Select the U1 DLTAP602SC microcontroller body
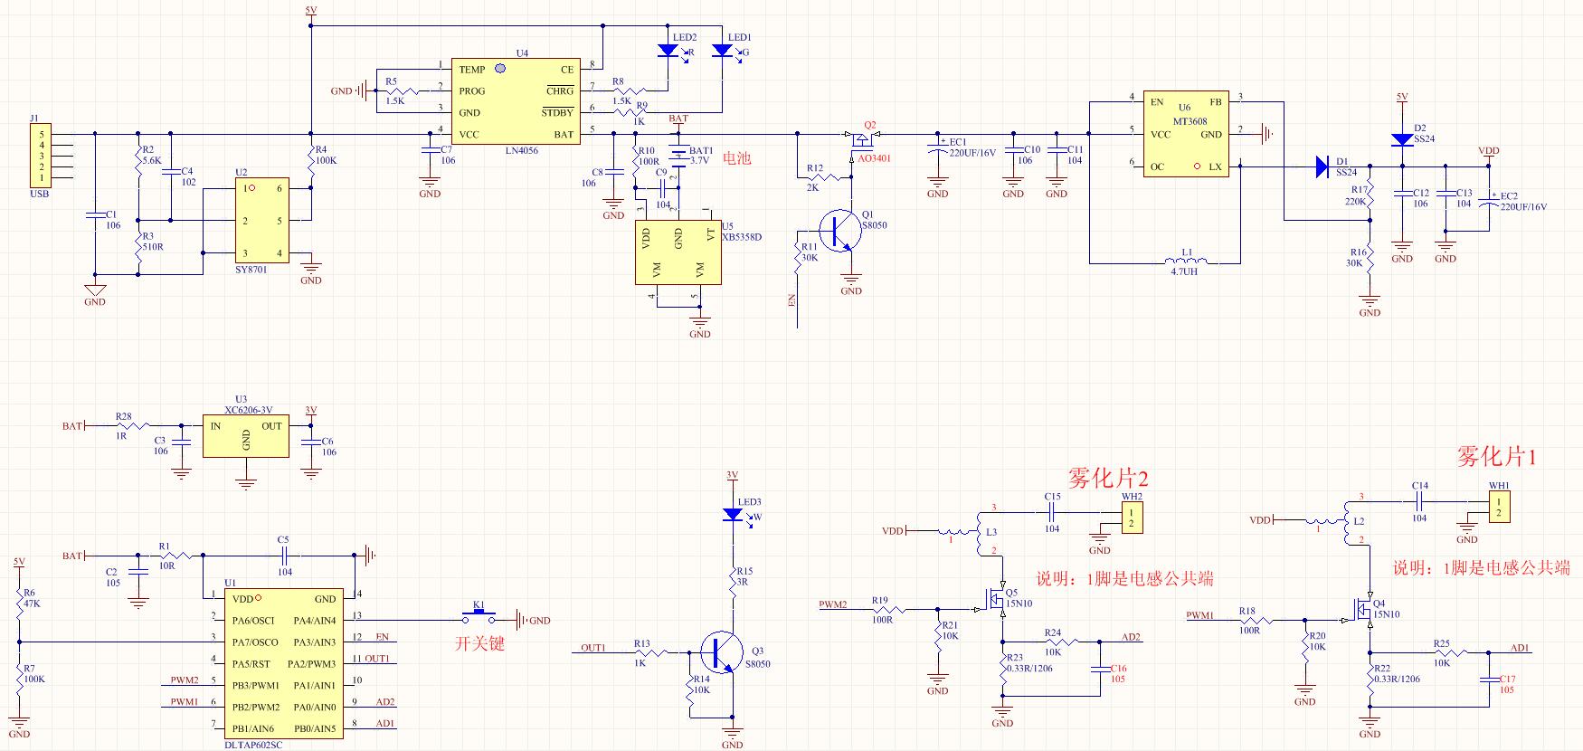 tap(284, 663)
